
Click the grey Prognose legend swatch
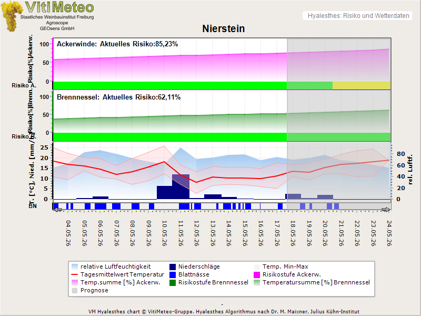click(x=75, y=291)
